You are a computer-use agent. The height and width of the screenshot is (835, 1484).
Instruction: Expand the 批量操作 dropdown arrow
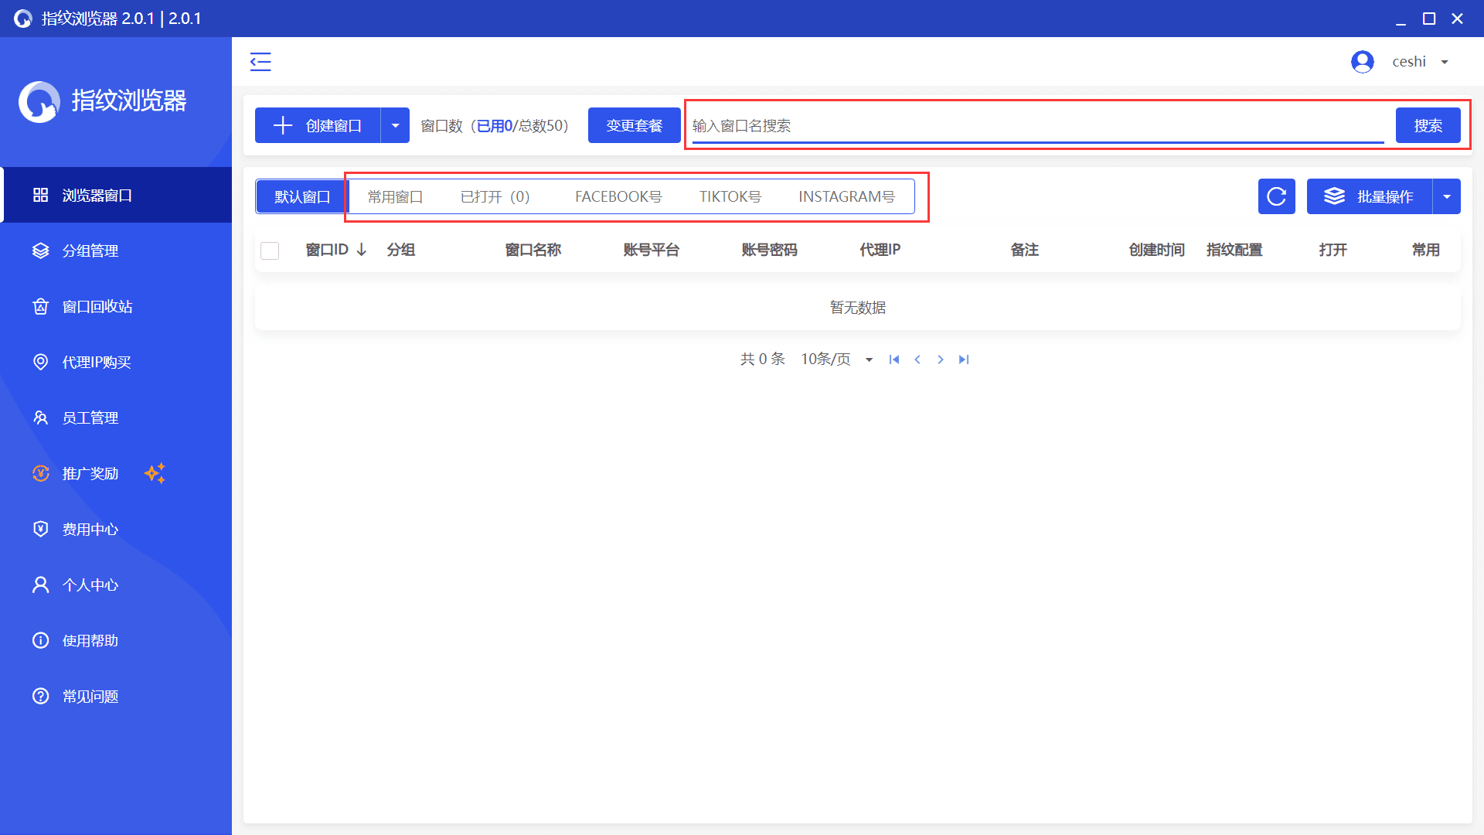(1446, 196)
